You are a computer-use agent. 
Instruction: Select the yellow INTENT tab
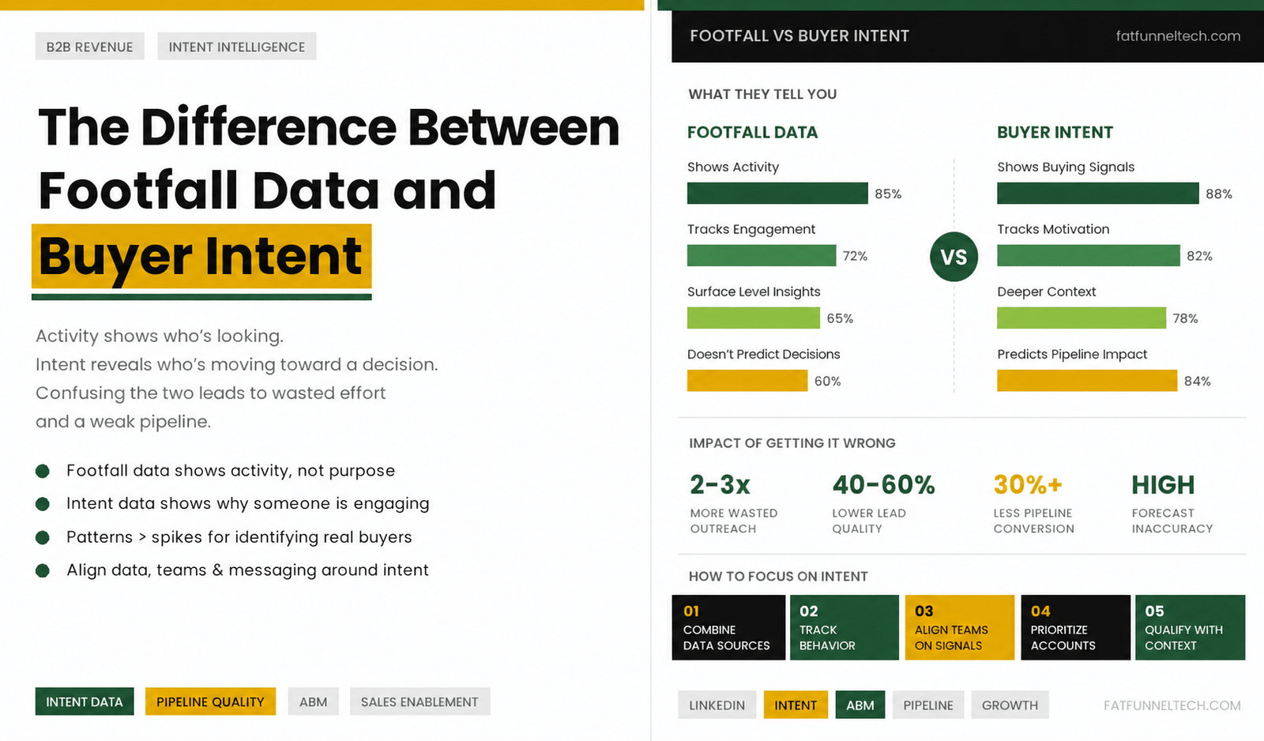tap(796, 705)
